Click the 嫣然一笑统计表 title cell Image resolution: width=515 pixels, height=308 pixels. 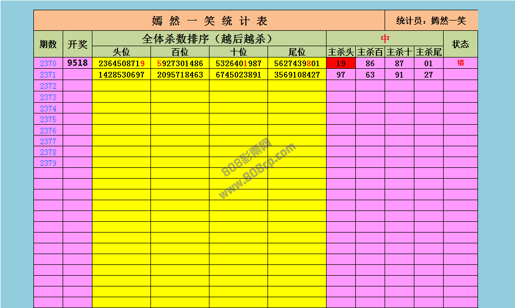(x=209, y=21)
